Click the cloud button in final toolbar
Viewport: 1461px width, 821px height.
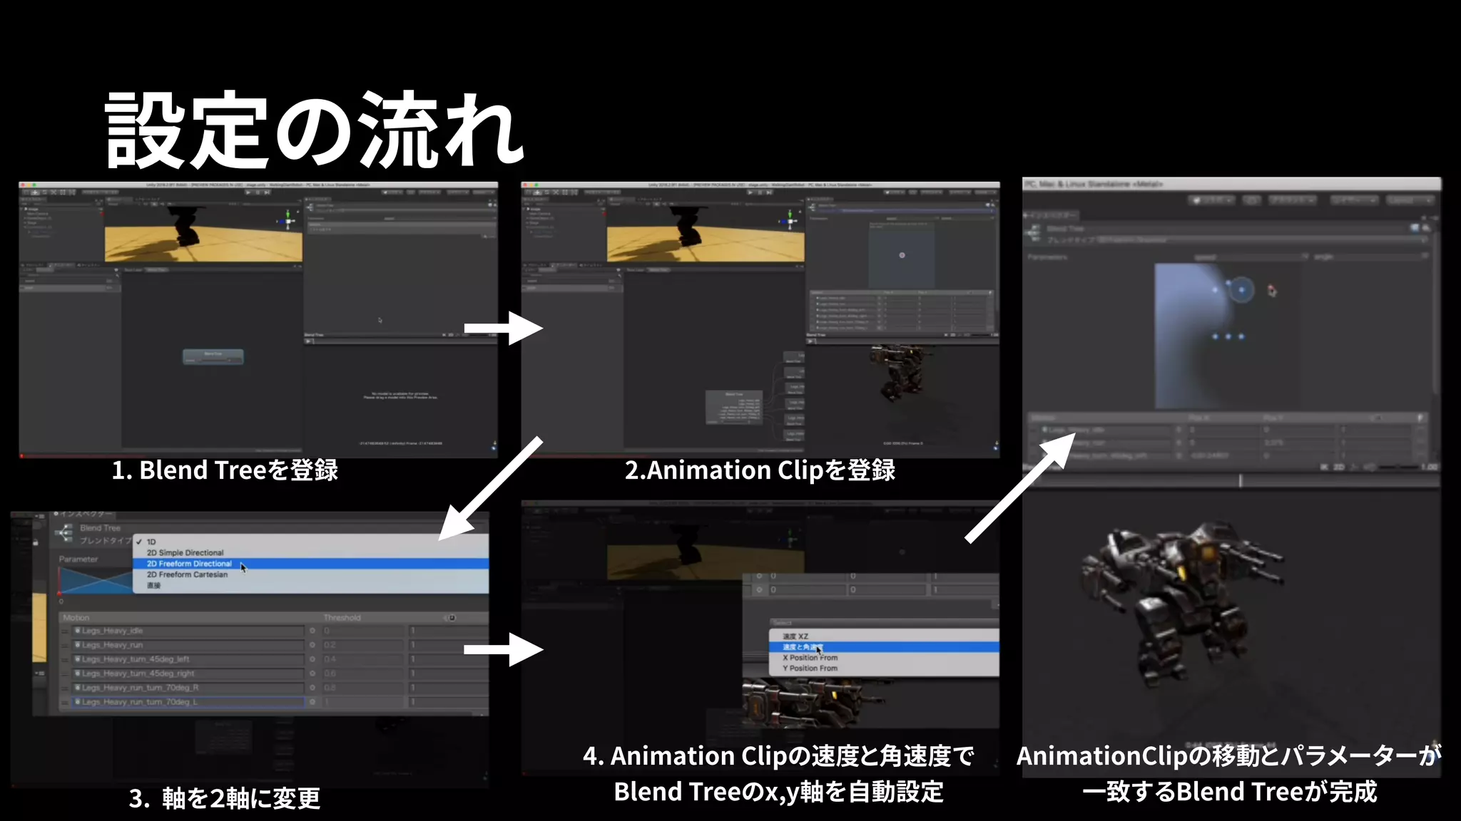coord(1252,200)
